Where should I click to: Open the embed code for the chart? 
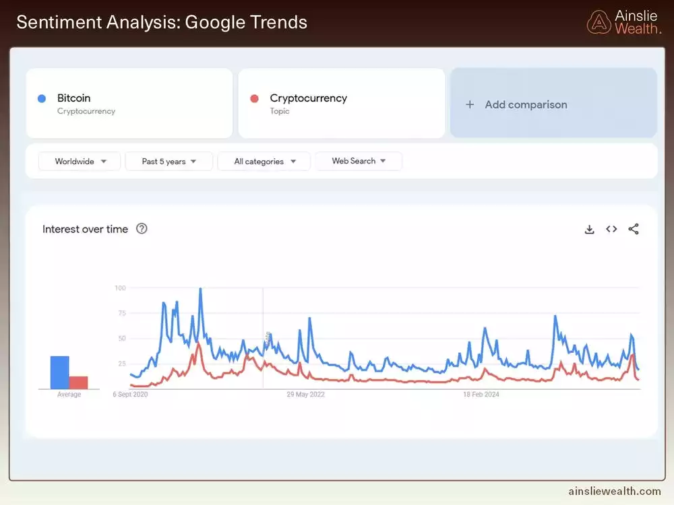(611, 229)
